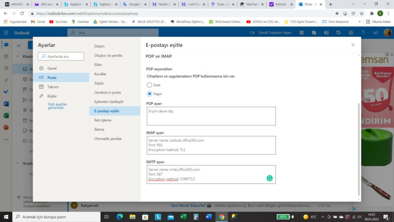
Task: Click Hızlı ayarları görüntüle link
Action: pos(58,106)
